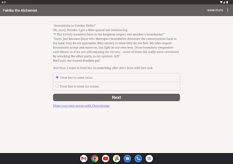This screenshot has height=164, width=233.
Task: Open the Phone app in the dock
Action: pyautogui.click(x=138, y=159)
